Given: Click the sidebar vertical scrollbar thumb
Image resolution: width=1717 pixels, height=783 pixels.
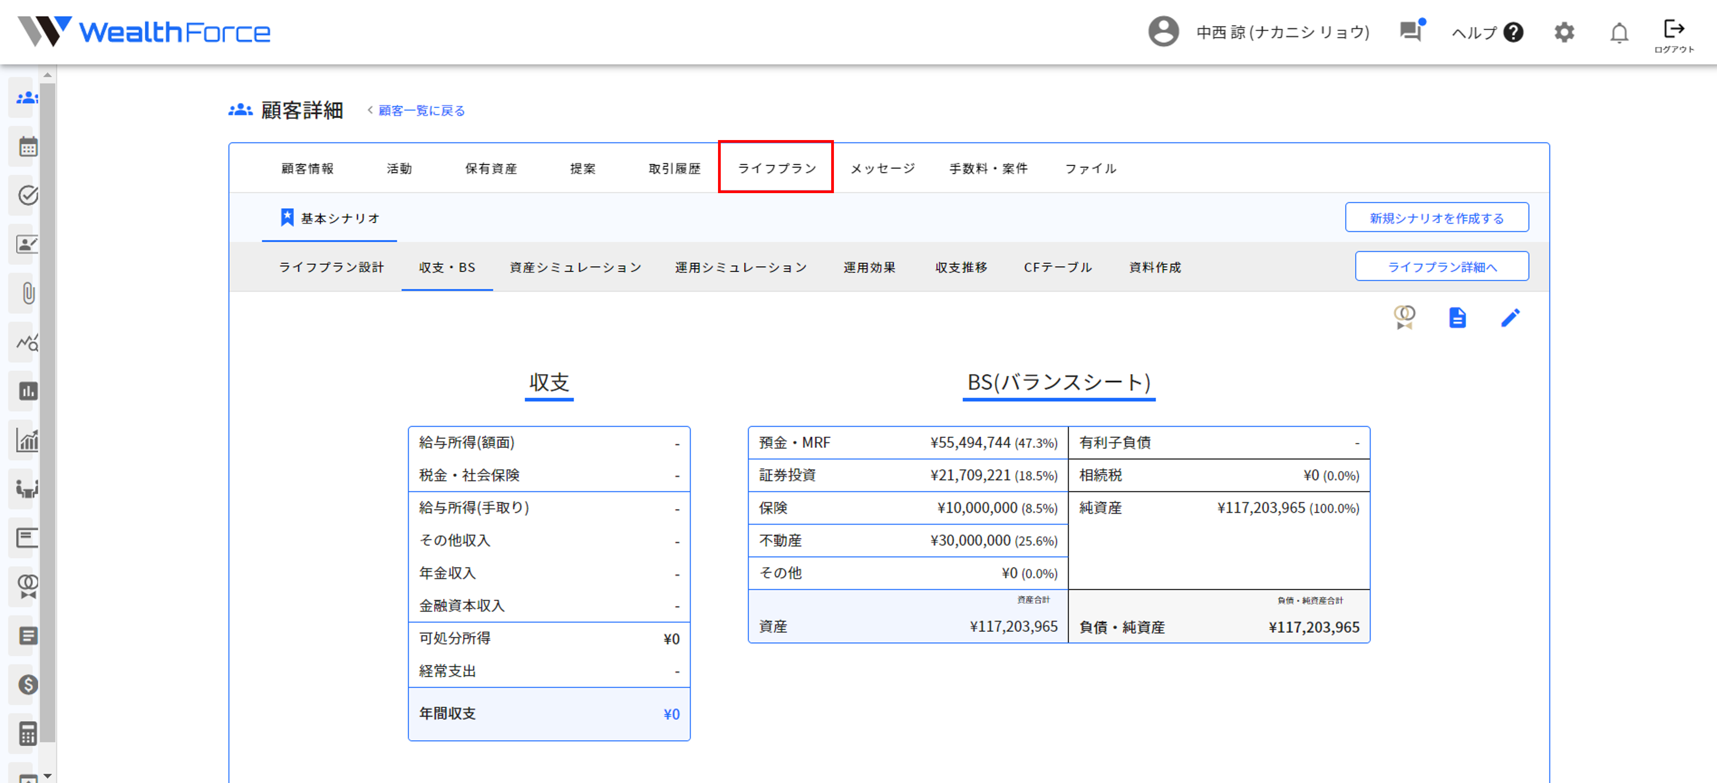Looking at the screenshot, I should coord(47,412).
